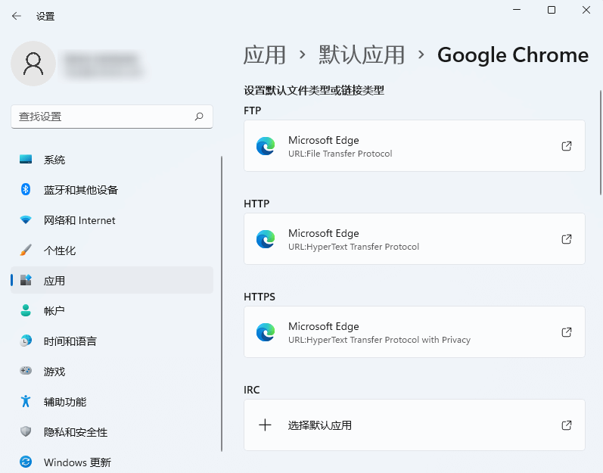603x473 pixels.
Task: Minimize the 设置 window
Action: [517, 10]
